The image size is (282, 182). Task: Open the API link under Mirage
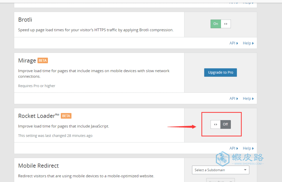[x=234, y=99]
